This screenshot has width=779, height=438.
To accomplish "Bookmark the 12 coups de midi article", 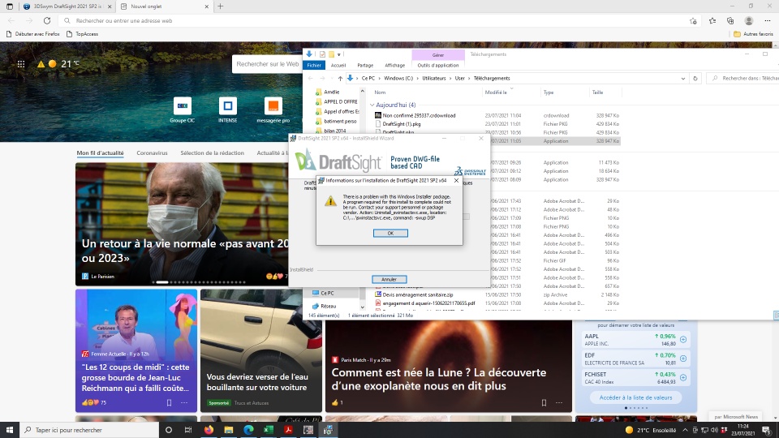I will tap(169, 403).
